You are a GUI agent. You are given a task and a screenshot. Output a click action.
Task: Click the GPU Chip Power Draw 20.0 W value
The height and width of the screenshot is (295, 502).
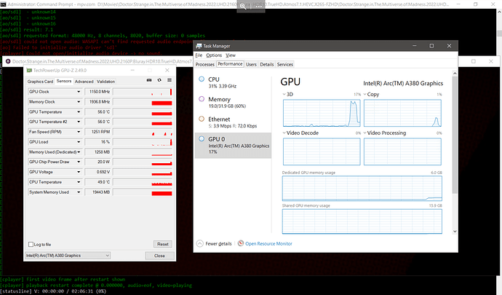point(98,162)
